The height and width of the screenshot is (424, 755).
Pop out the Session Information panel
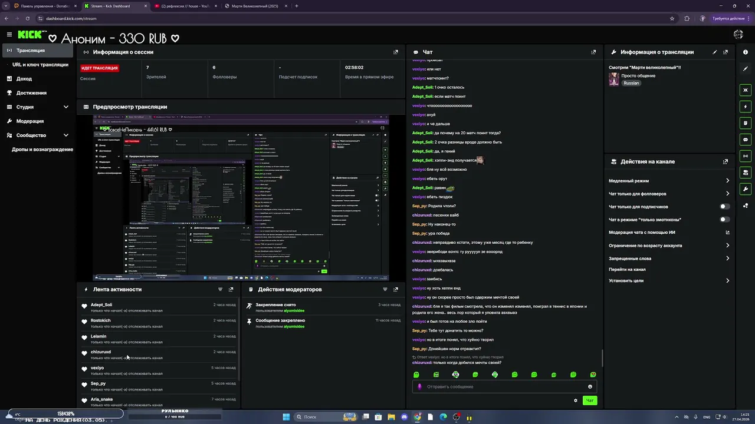(396, 52)
